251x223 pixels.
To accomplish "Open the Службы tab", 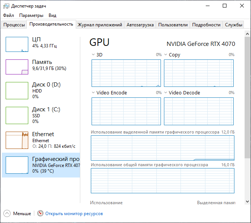I will tap(234, 25).
